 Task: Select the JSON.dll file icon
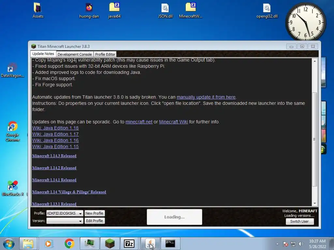coord(165,10)
